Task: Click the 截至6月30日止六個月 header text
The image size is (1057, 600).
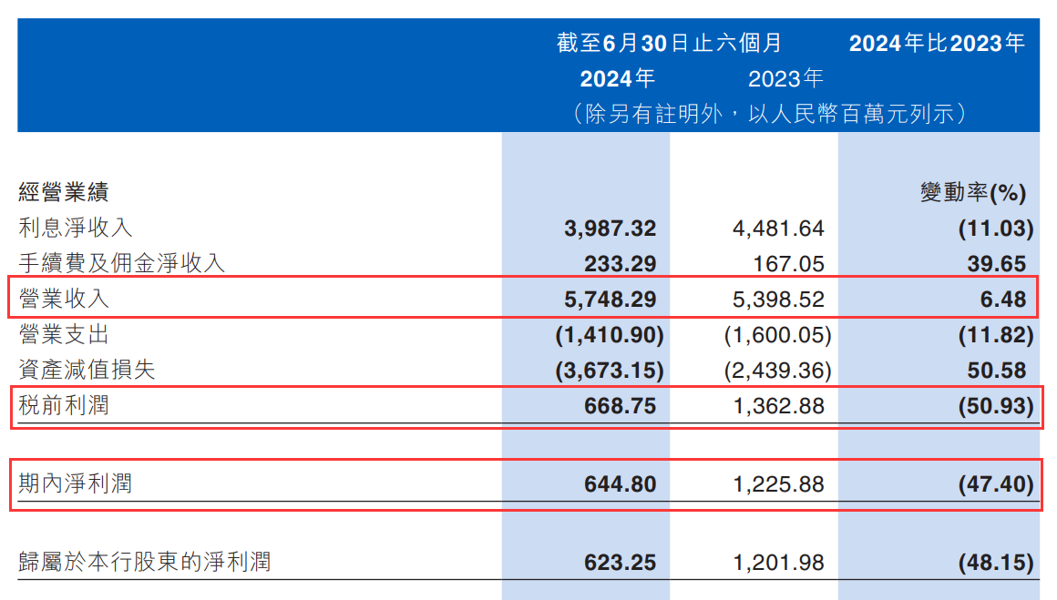Action: pos(670,43)
